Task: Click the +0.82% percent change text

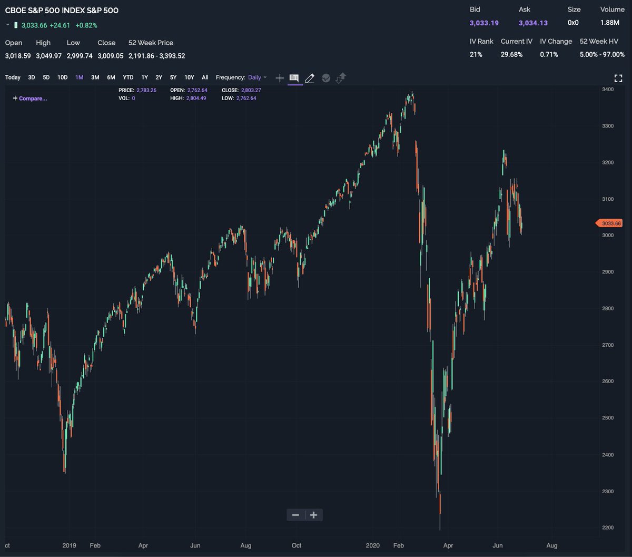Action: click(86, 25)
